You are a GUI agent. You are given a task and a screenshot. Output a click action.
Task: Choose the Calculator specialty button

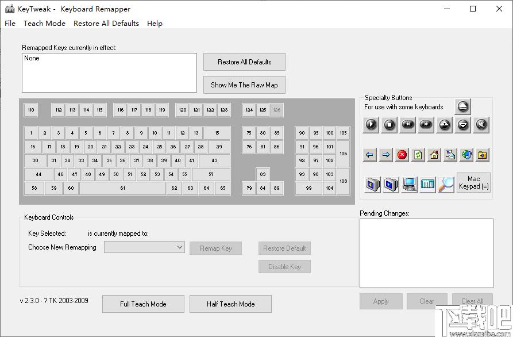click(427, 185)
